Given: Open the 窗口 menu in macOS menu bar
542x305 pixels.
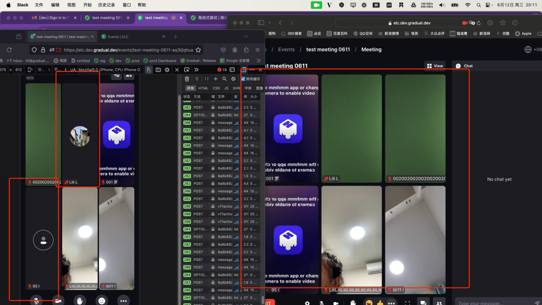Looking at the screenshot, I should pyautogui.click(x=127, y=5).
